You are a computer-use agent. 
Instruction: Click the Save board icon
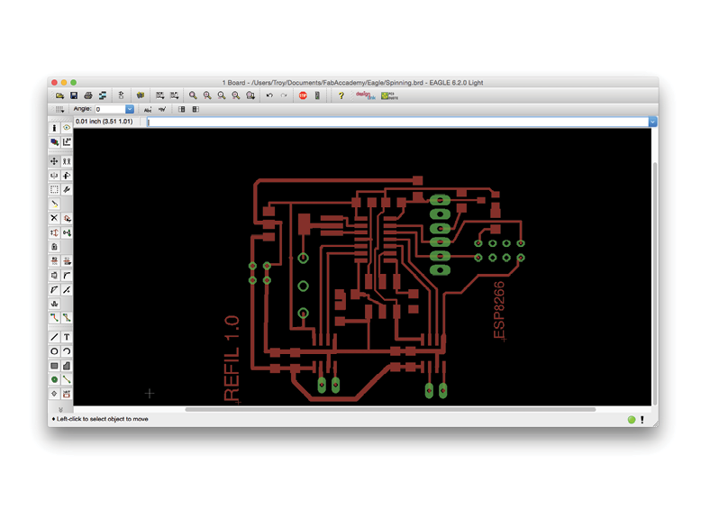click(x=74, y=95)
